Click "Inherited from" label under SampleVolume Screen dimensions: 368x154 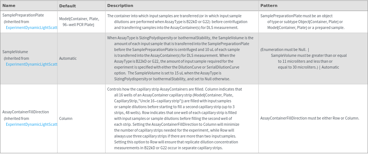[16, 58]
